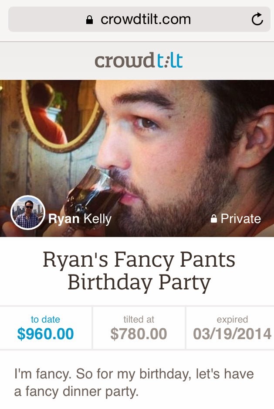Click the lock icon beside Private
274x409 pixels.
click(214, 219)
